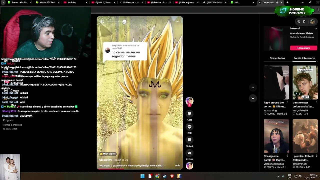Switch to the 'El dilema de la' browser tab
320x180 pixels.
coord(131,2)
